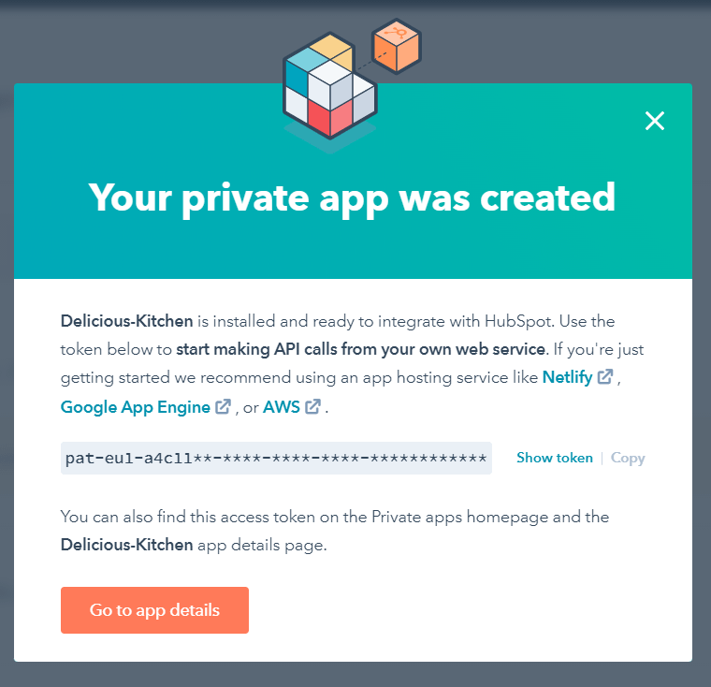Copy the access token
This screenshot has height=687, width=711.
628,458
